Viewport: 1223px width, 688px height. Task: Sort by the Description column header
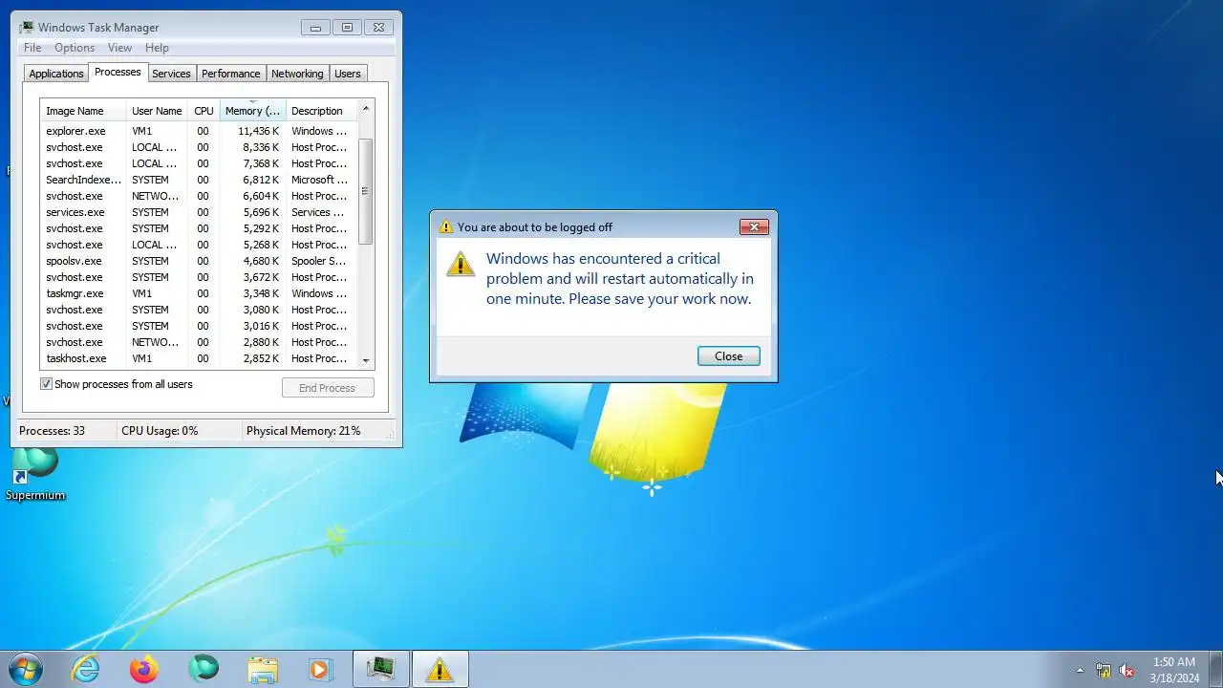click(321, 111)
